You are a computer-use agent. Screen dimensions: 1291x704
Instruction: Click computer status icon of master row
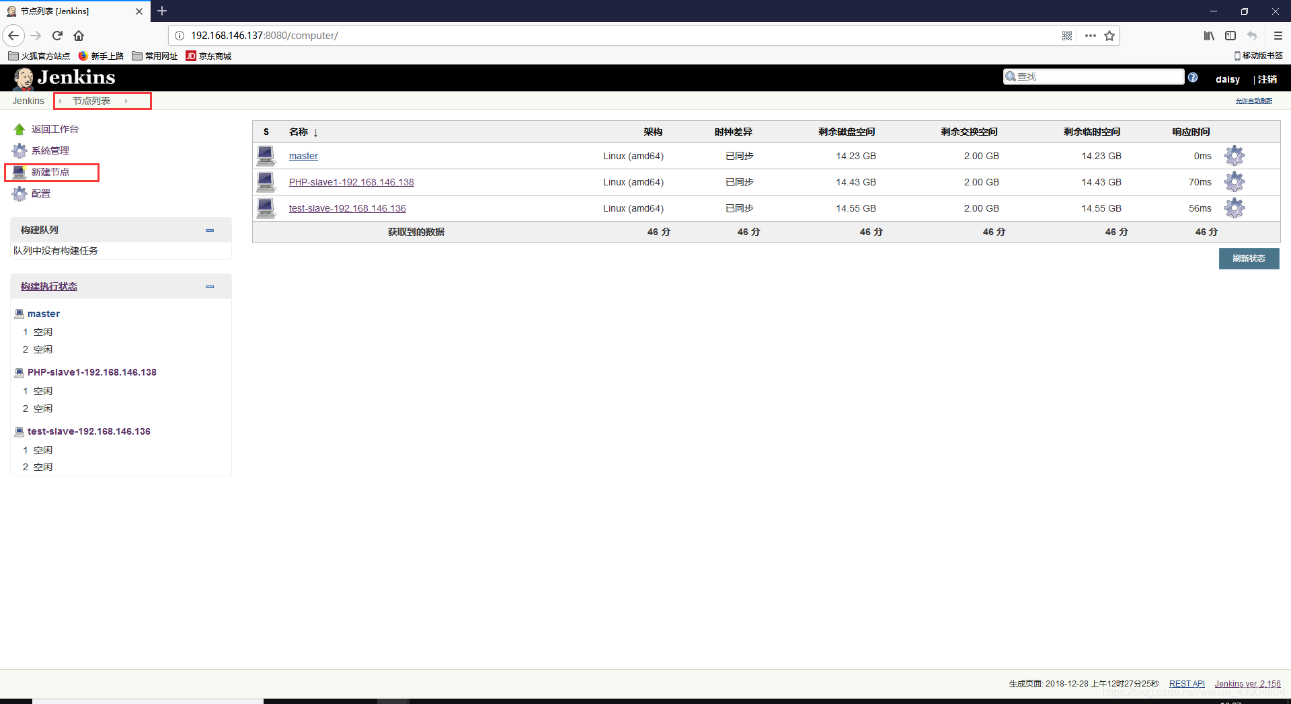coord(266,156)
